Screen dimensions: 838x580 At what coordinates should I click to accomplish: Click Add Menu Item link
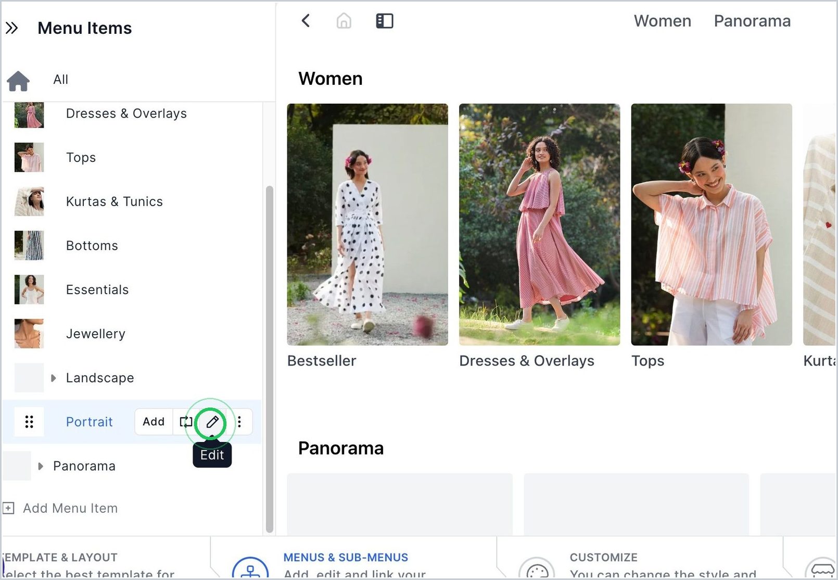[70, 508]
